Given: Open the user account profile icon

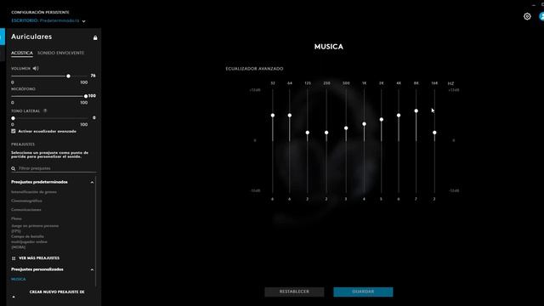Looking at the screenshot, I should 541,16.
